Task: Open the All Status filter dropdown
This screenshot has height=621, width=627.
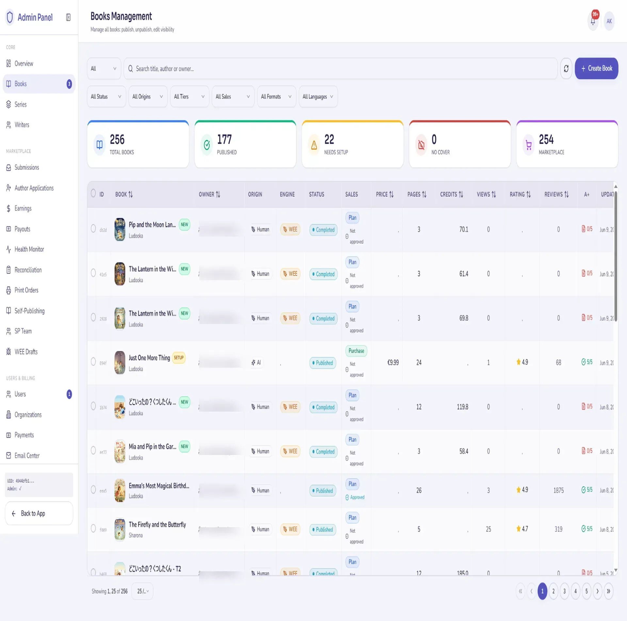Action: coord(106,96)
